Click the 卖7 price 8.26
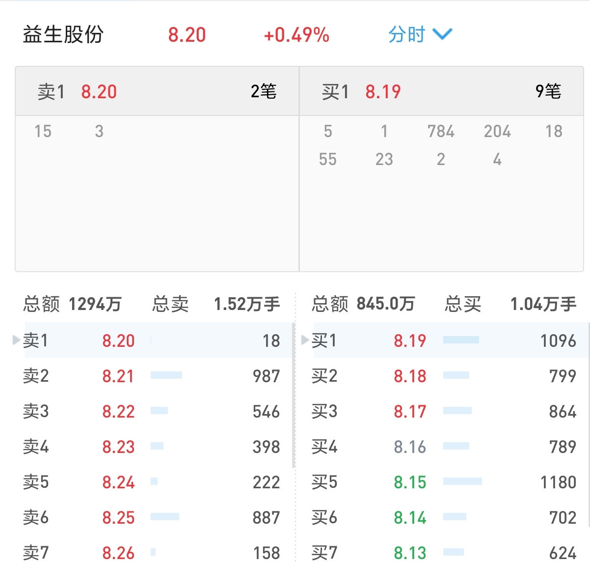 118,553
